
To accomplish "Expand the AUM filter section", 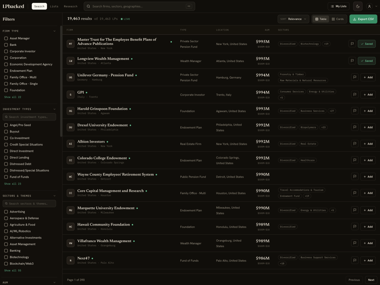I will click(x=54, y=282).
